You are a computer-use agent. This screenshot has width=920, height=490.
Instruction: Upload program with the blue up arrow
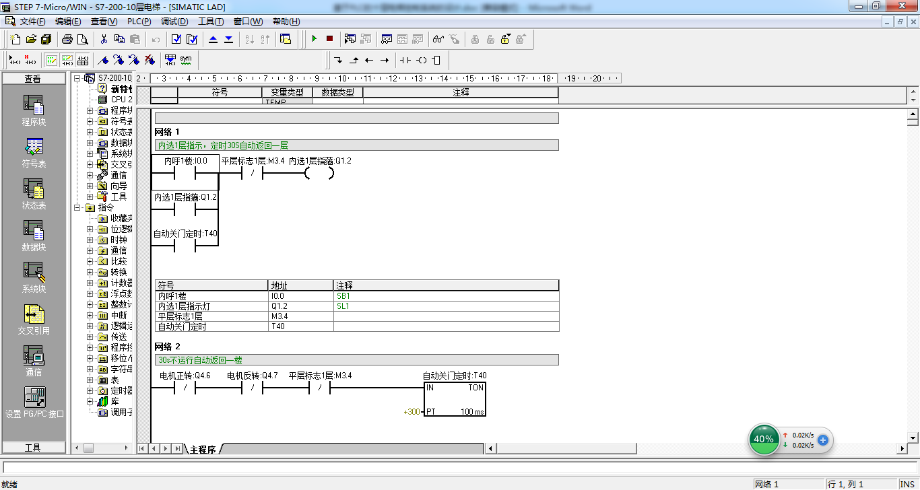coord(213,39)
